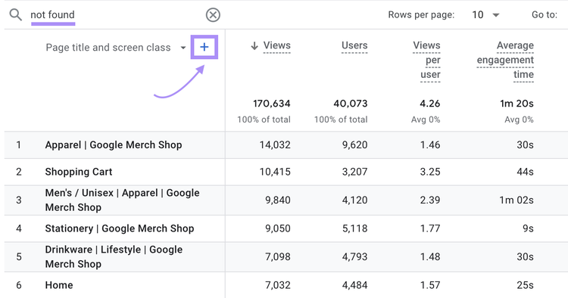Click views per user 1.57 for Home
Image resolution: width=568 pixels, height=298 pixels.
[430, 285]
